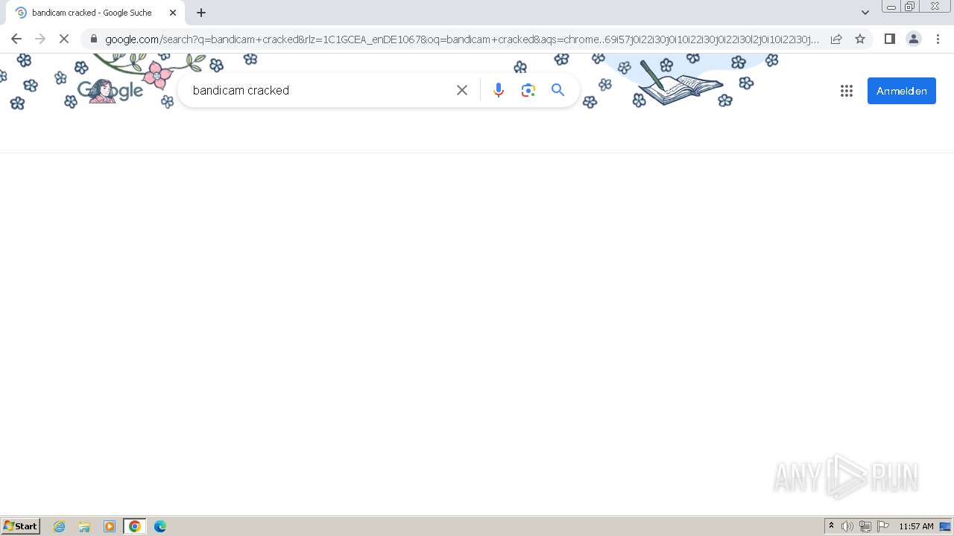This screenshot has width=954, height=536.
Task: Click the 11:57 AM clock
Action: click(916, 526)
